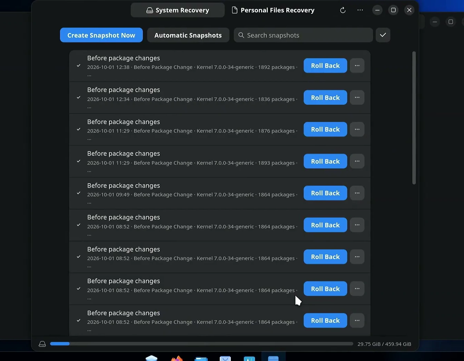464x361 pixels.
Task: Open more options for the 12:34 snapshot
Action: (357, 97)
